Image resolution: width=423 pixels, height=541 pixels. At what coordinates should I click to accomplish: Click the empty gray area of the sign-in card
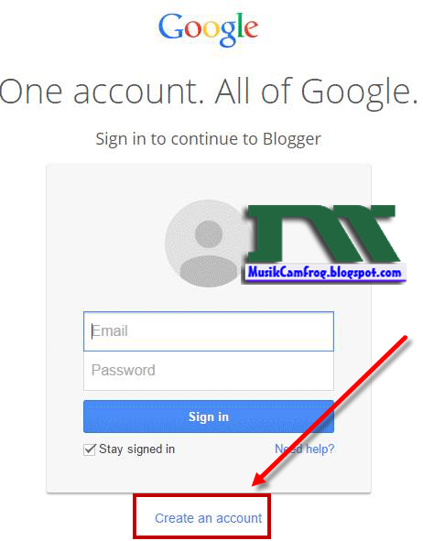[x=103, y=242]
